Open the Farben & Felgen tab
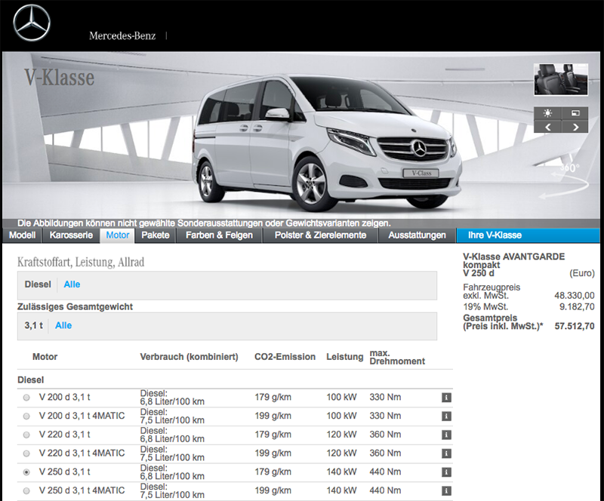 point(219,235)
